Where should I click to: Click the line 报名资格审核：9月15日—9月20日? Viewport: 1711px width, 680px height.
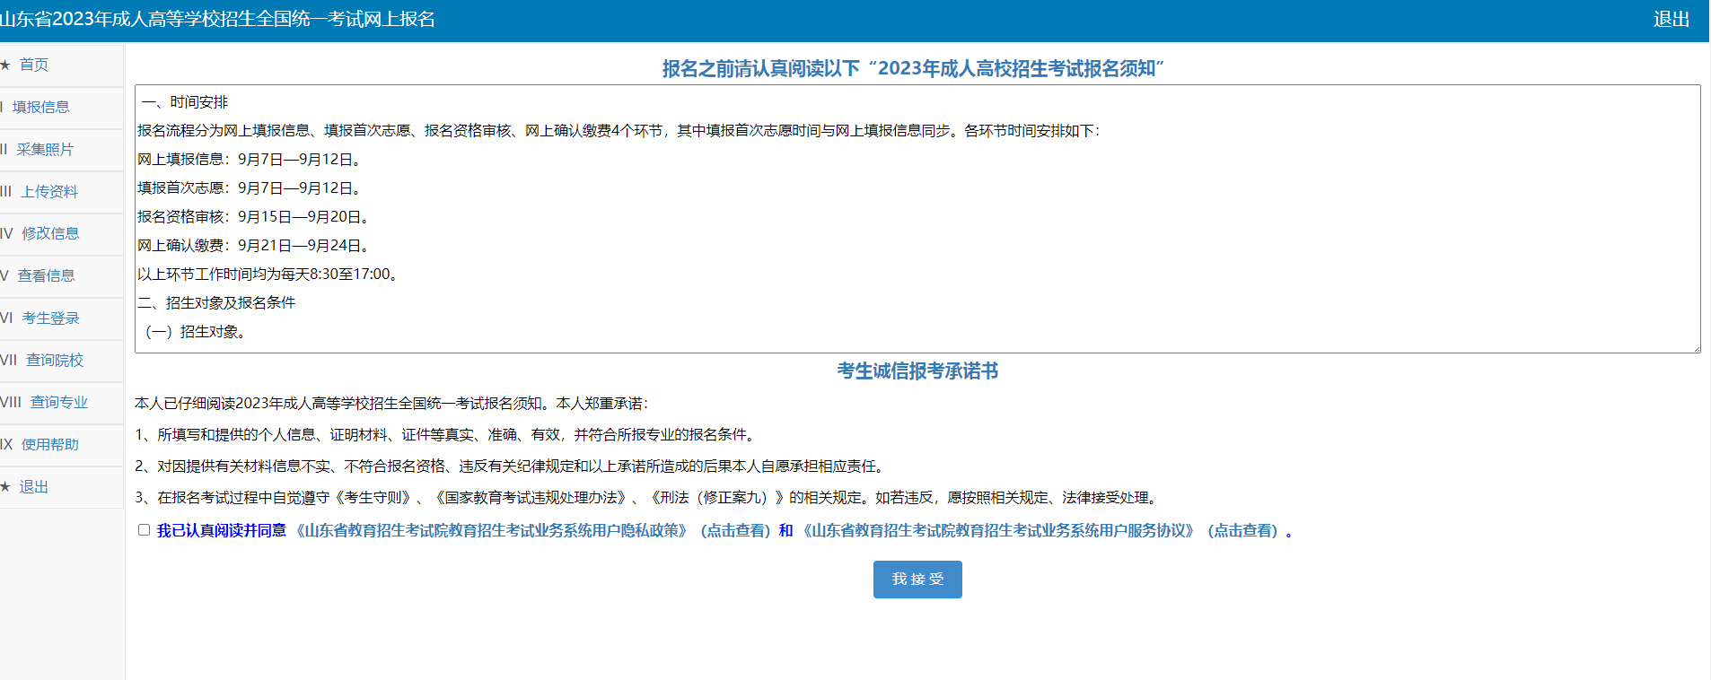coord(254,217)
